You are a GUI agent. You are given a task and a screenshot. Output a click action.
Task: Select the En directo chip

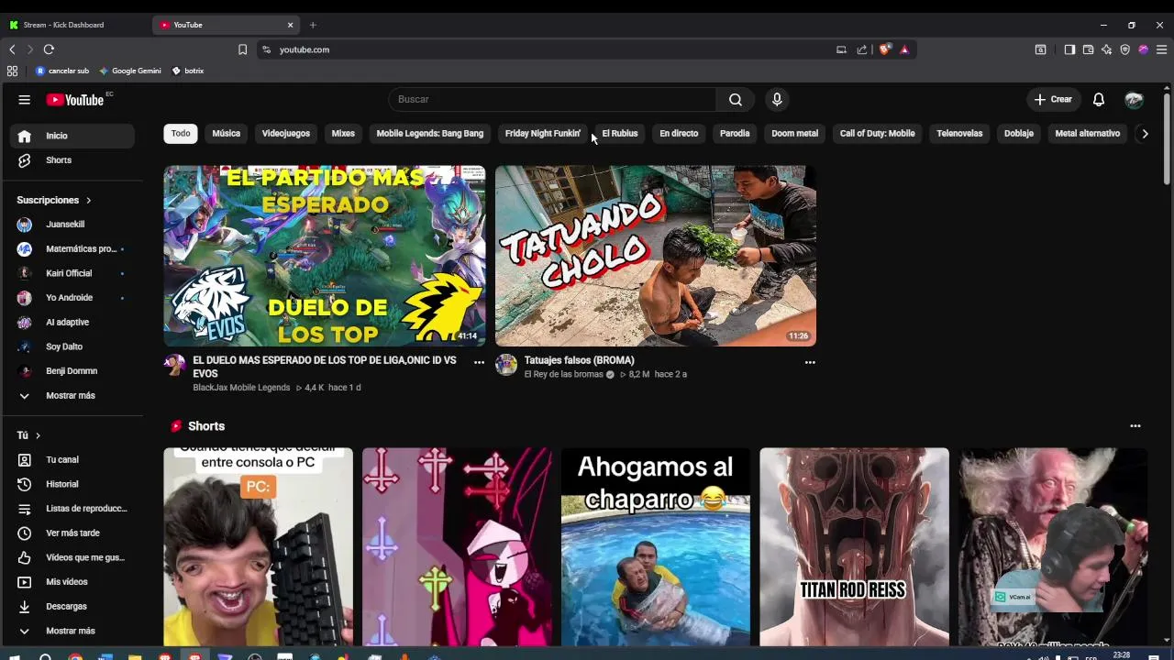pos(679,134)
